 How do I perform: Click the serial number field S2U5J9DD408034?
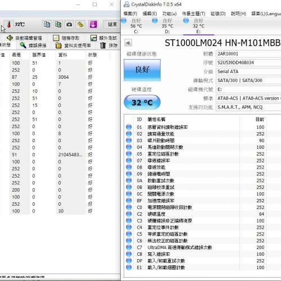tap(248, 62)
